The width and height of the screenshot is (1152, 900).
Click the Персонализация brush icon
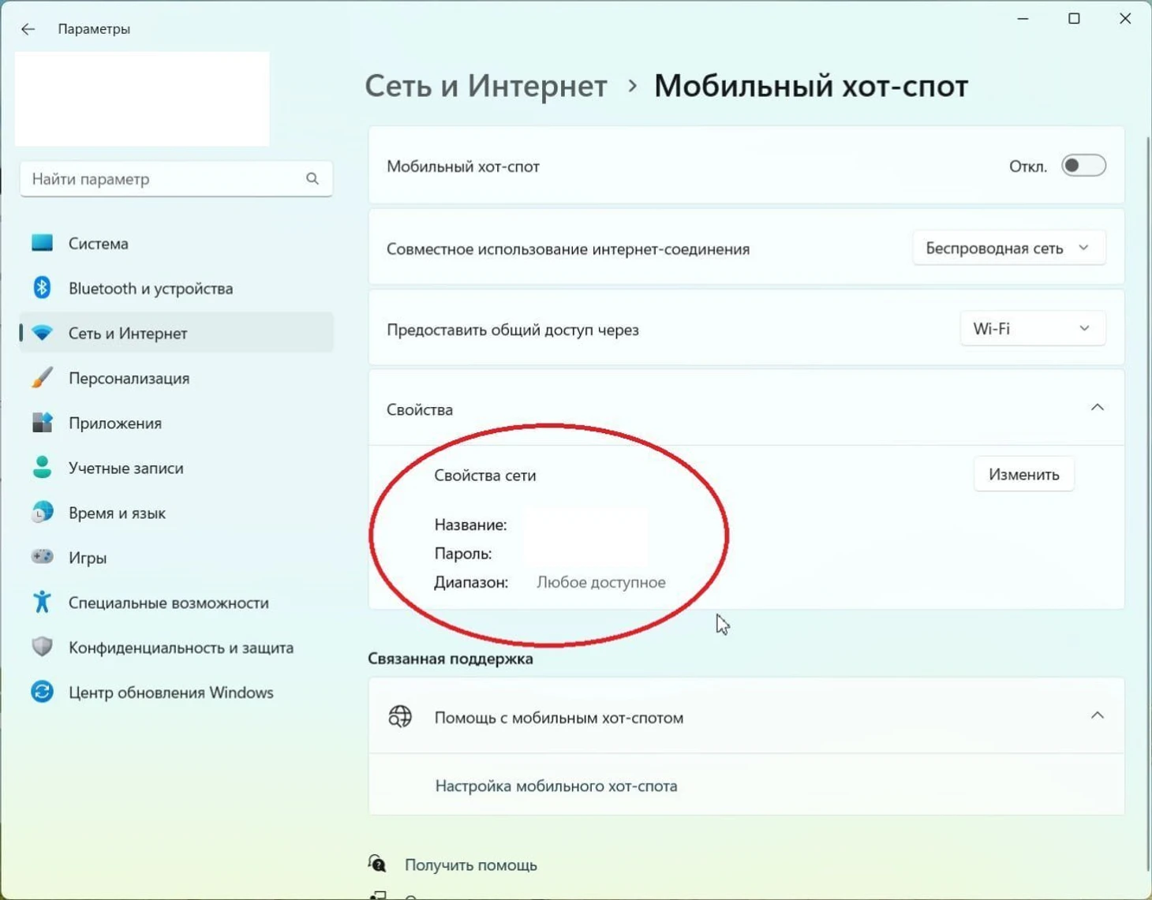click(42, 378)
